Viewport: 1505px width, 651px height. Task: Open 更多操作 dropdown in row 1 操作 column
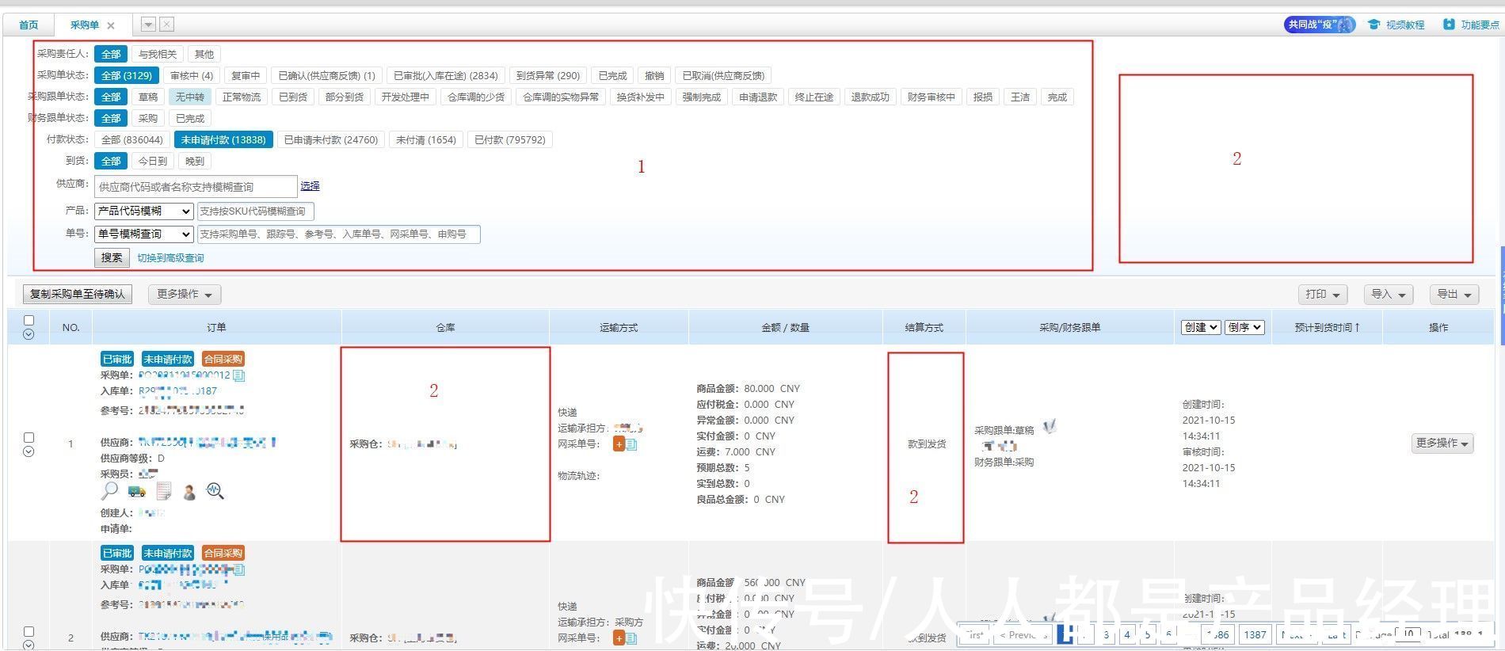click(x=1442, y=443)
